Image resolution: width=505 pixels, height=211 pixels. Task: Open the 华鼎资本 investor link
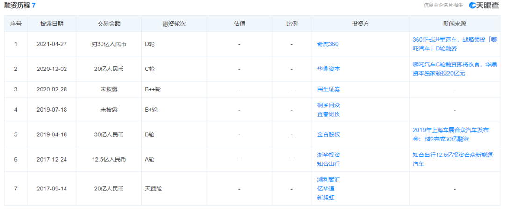click(x=329, y=69)
